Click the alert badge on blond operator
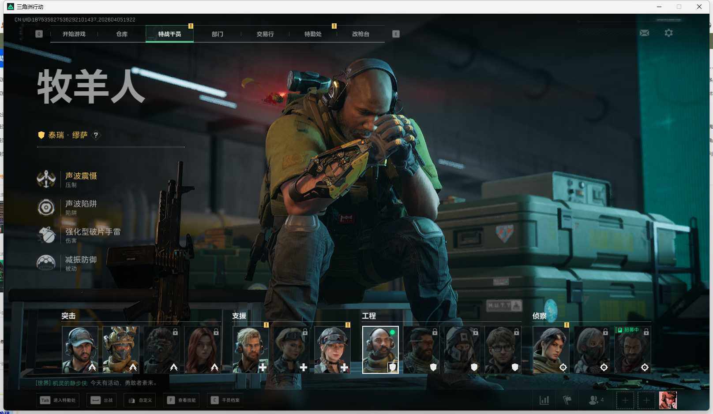This screenshot has height=414, width=713. (266, 325)
